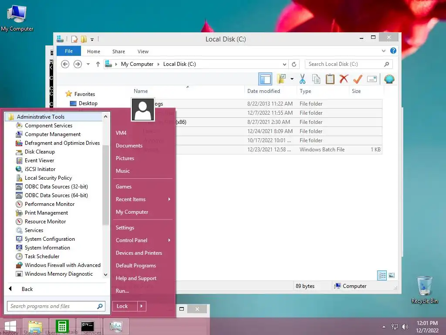Open Default Programs
Viewport: 446px width, 335px height.
click(x=136, y=266)
